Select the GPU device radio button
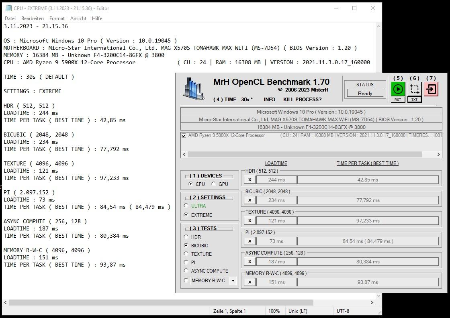 [213, 184]
